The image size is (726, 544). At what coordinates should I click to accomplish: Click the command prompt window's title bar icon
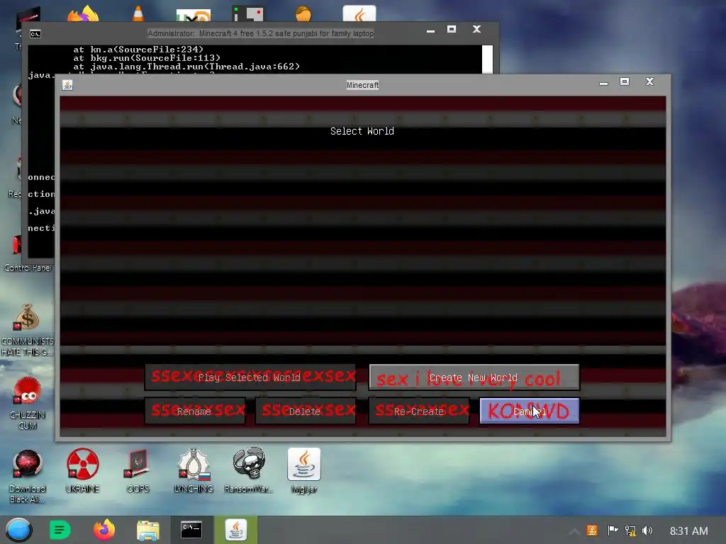35,34
